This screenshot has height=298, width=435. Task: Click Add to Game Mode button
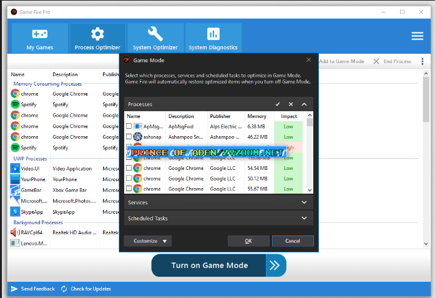(341, 61)
